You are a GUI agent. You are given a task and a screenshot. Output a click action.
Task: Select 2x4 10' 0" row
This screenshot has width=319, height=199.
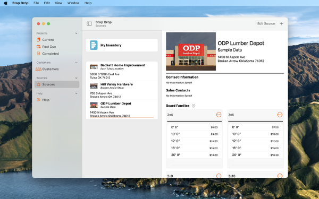(194, 134)
